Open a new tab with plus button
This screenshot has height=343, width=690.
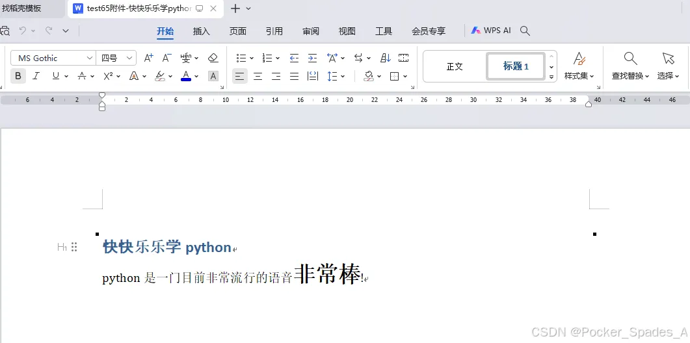pyautogui.click(x=235, y=8)
